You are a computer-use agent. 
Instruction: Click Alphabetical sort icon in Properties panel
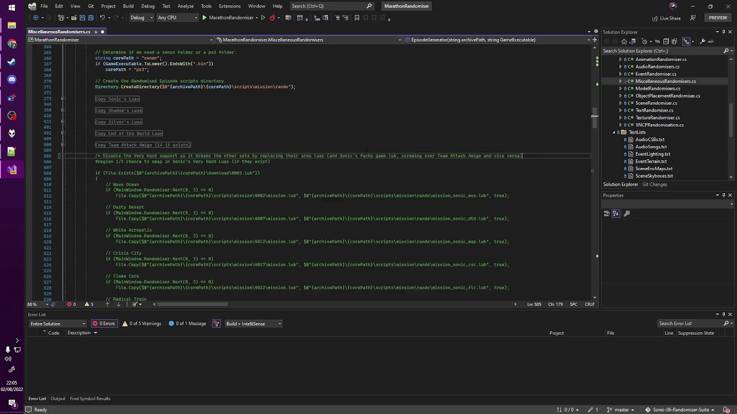pyautogui.click(x=616, y=213)
